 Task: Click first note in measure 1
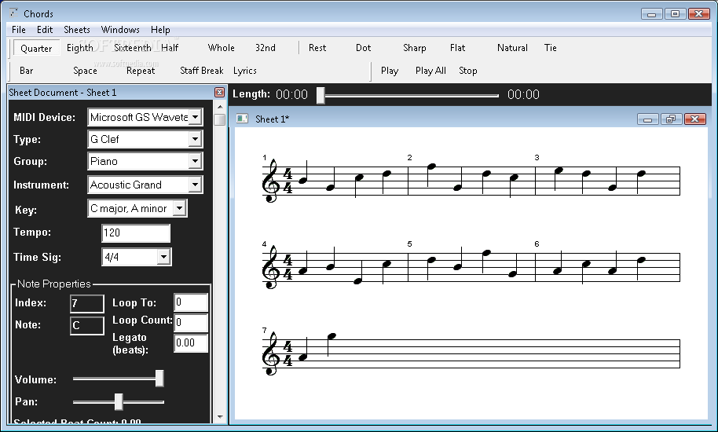pyautogui.click(x=303, y=180)
